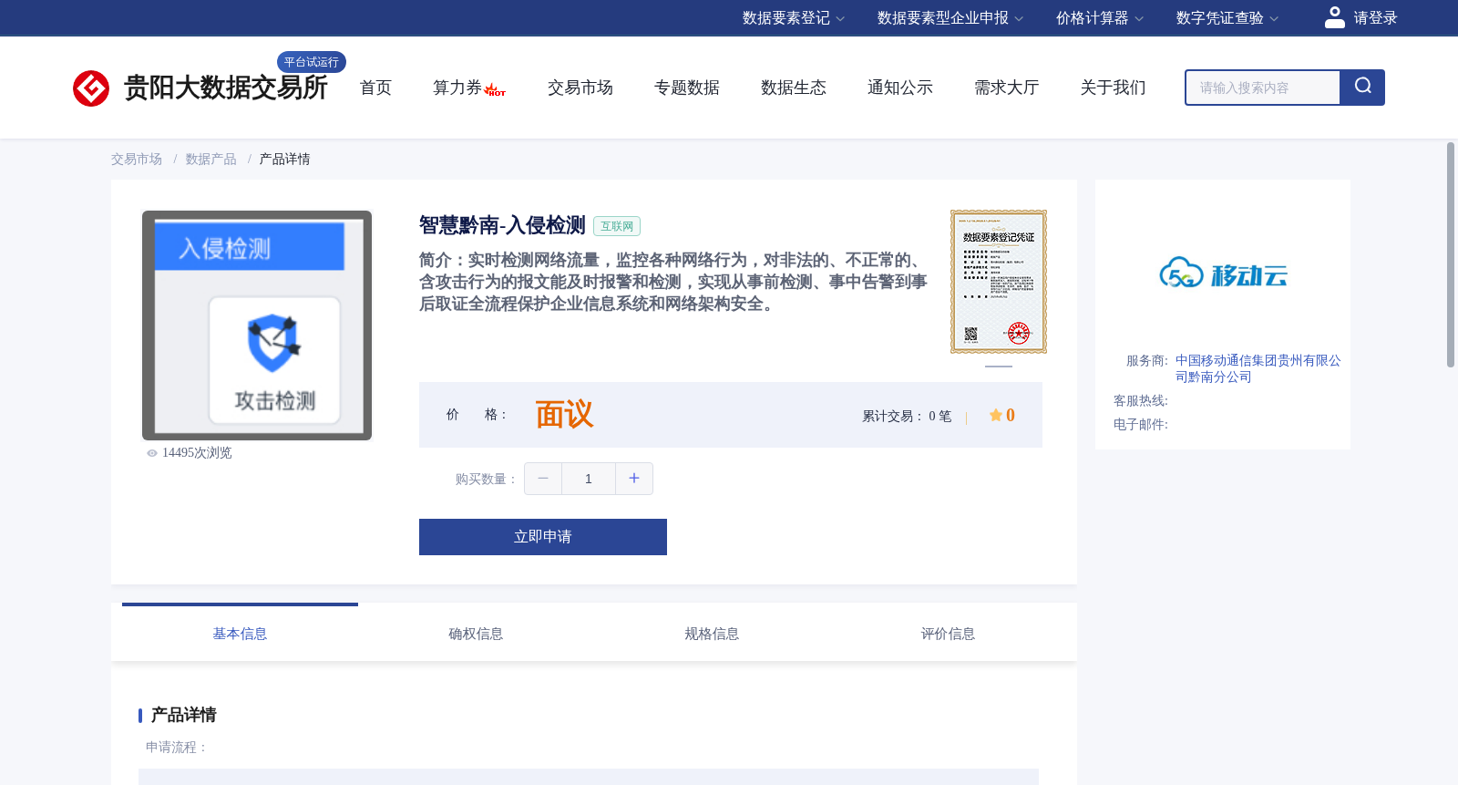Image resolution: width=1458 pixels, height=785 pixels.
Task: Click the 申请流程 label
Action: (x=177, y=747)
